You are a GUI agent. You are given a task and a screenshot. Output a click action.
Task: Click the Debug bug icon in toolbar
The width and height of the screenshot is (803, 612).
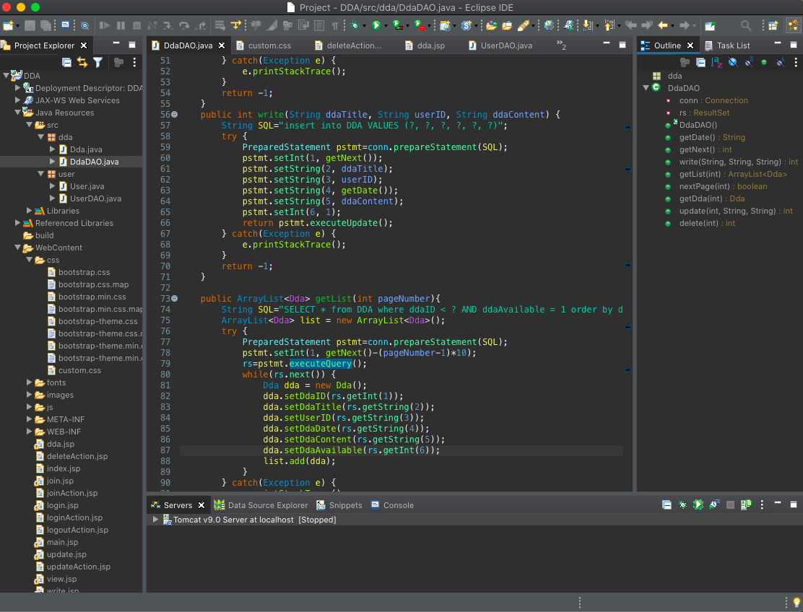[x=354, y=25]
